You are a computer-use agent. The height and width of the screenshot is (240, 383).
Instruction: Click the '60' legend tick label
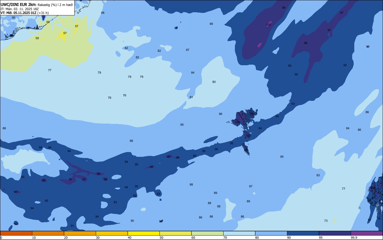[193, 238]
